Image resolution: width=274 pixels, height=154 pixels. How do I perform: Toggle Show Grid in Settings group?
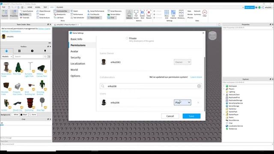(167, 14)
